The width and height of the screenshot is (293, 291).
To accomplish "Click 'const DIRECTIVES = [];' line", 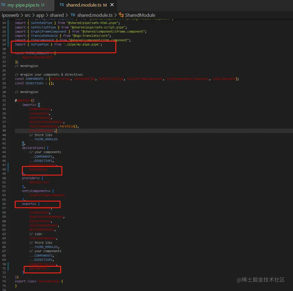I will point(34,83).
